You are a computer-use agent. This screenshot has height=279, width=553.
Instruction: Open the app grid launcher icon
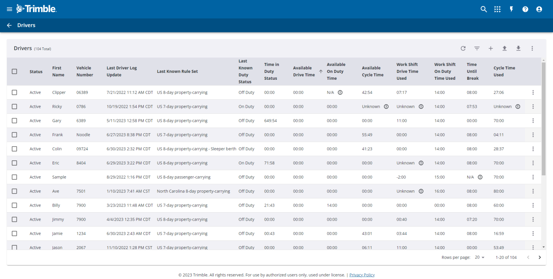pyautogui.click(x=497, y=9)
